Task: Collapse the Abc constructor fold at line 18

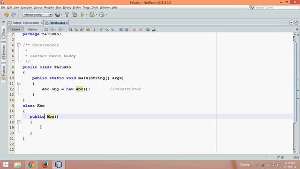Action: pos(19,122)
